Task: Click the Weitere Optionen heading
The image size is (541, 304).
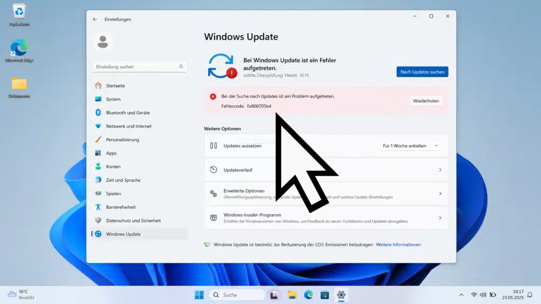Action: click(x=222, y=129)
